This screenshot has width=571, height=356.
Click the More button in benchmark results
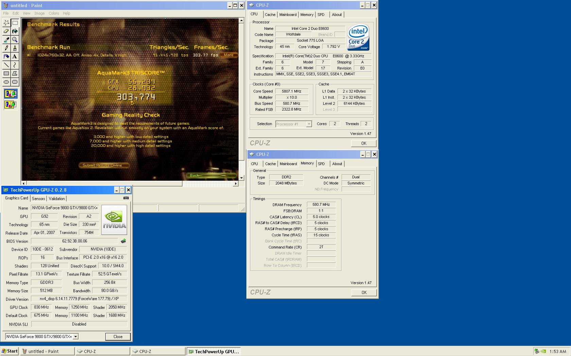(x=229, y=55)
